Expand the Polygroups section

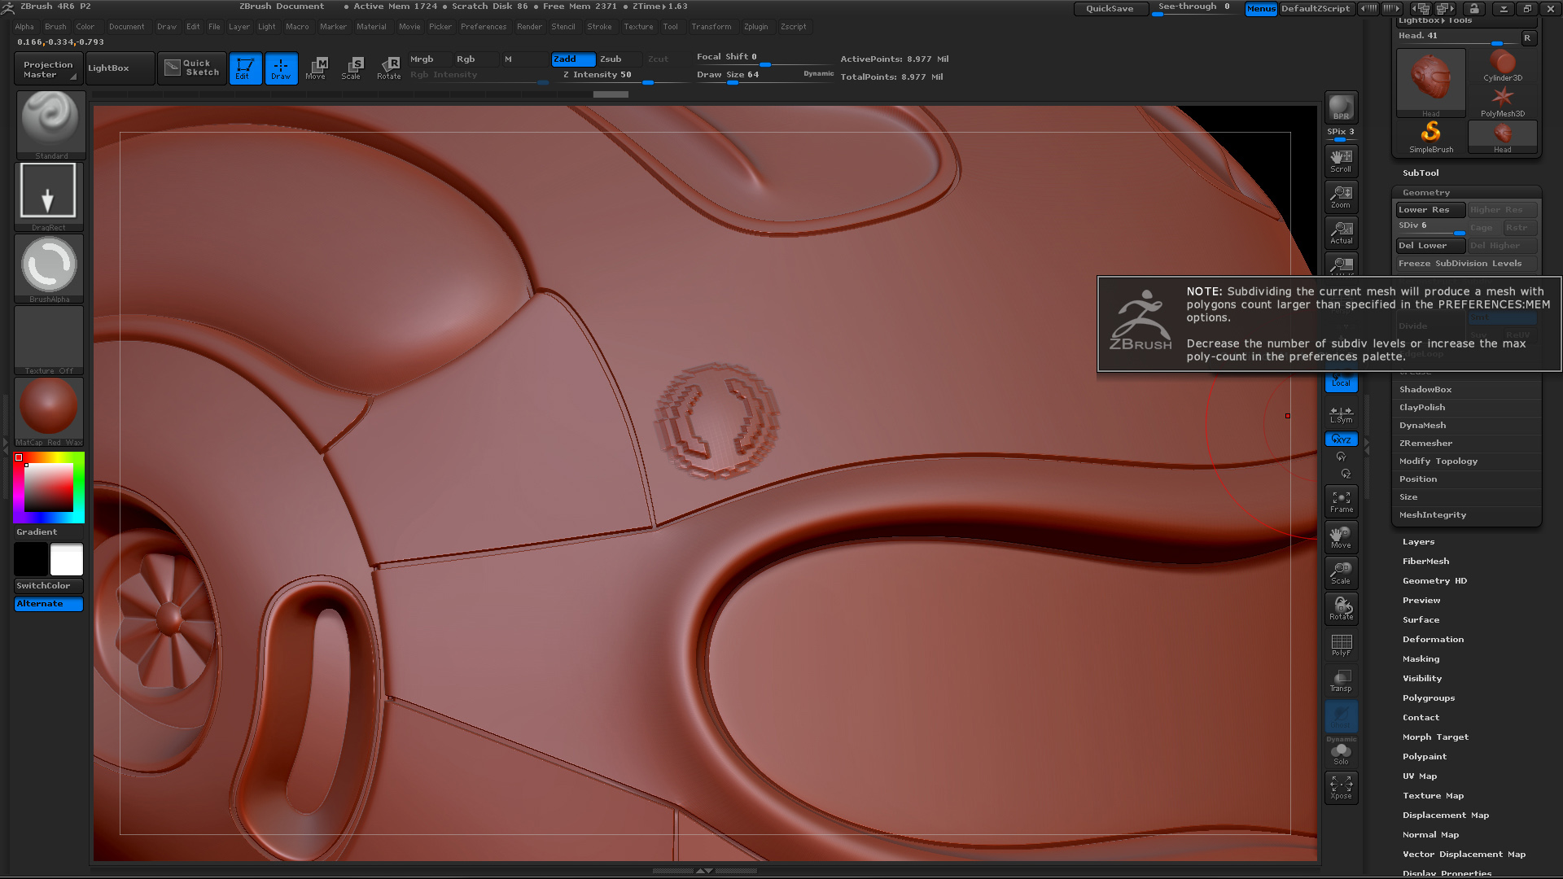[1429, 698]
